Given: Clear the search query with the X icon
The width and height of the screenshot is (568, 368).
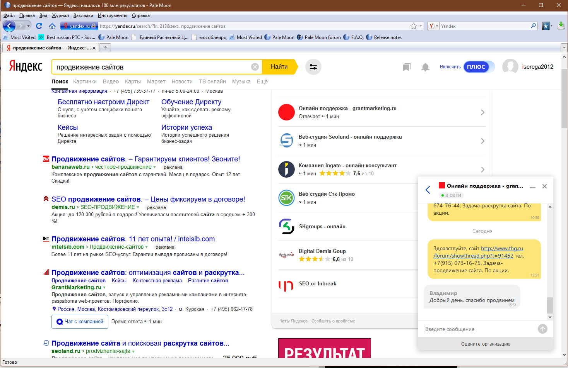Looking at the screenshot, I should click(255, 67).
